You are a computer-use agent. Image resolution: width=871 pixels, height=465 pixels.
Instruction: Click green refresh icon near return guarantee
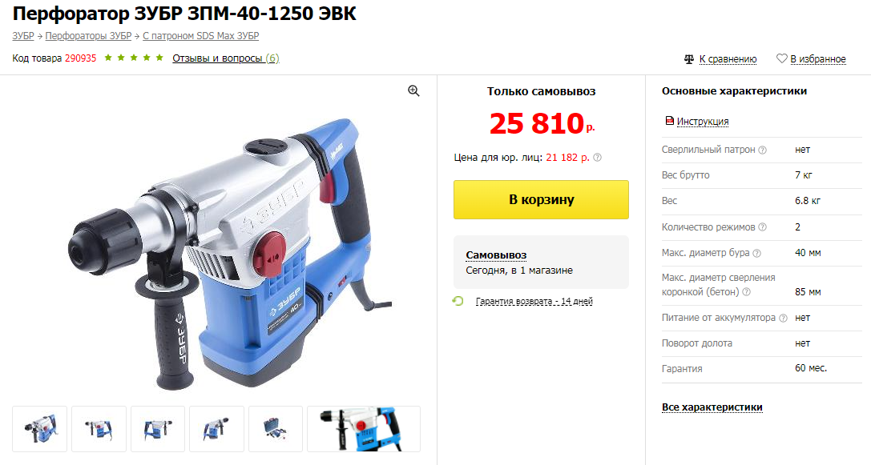(458, 301)
